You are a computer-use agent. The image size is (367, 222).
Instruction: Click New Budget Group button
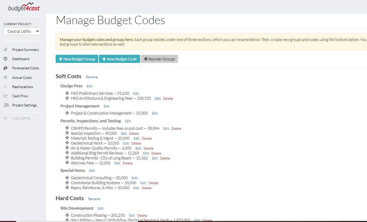tap(77, 59)
